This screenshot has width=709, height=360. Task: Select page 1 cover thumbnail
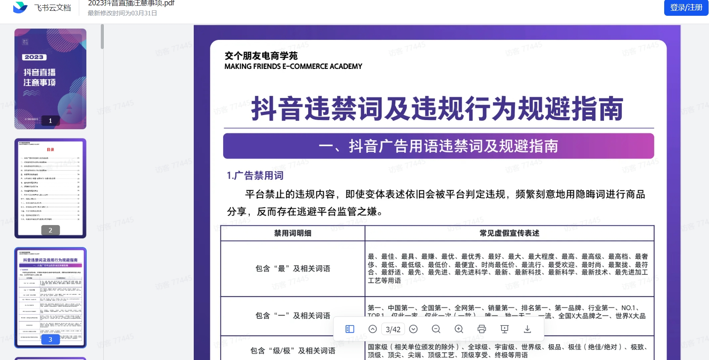(50, 78)
